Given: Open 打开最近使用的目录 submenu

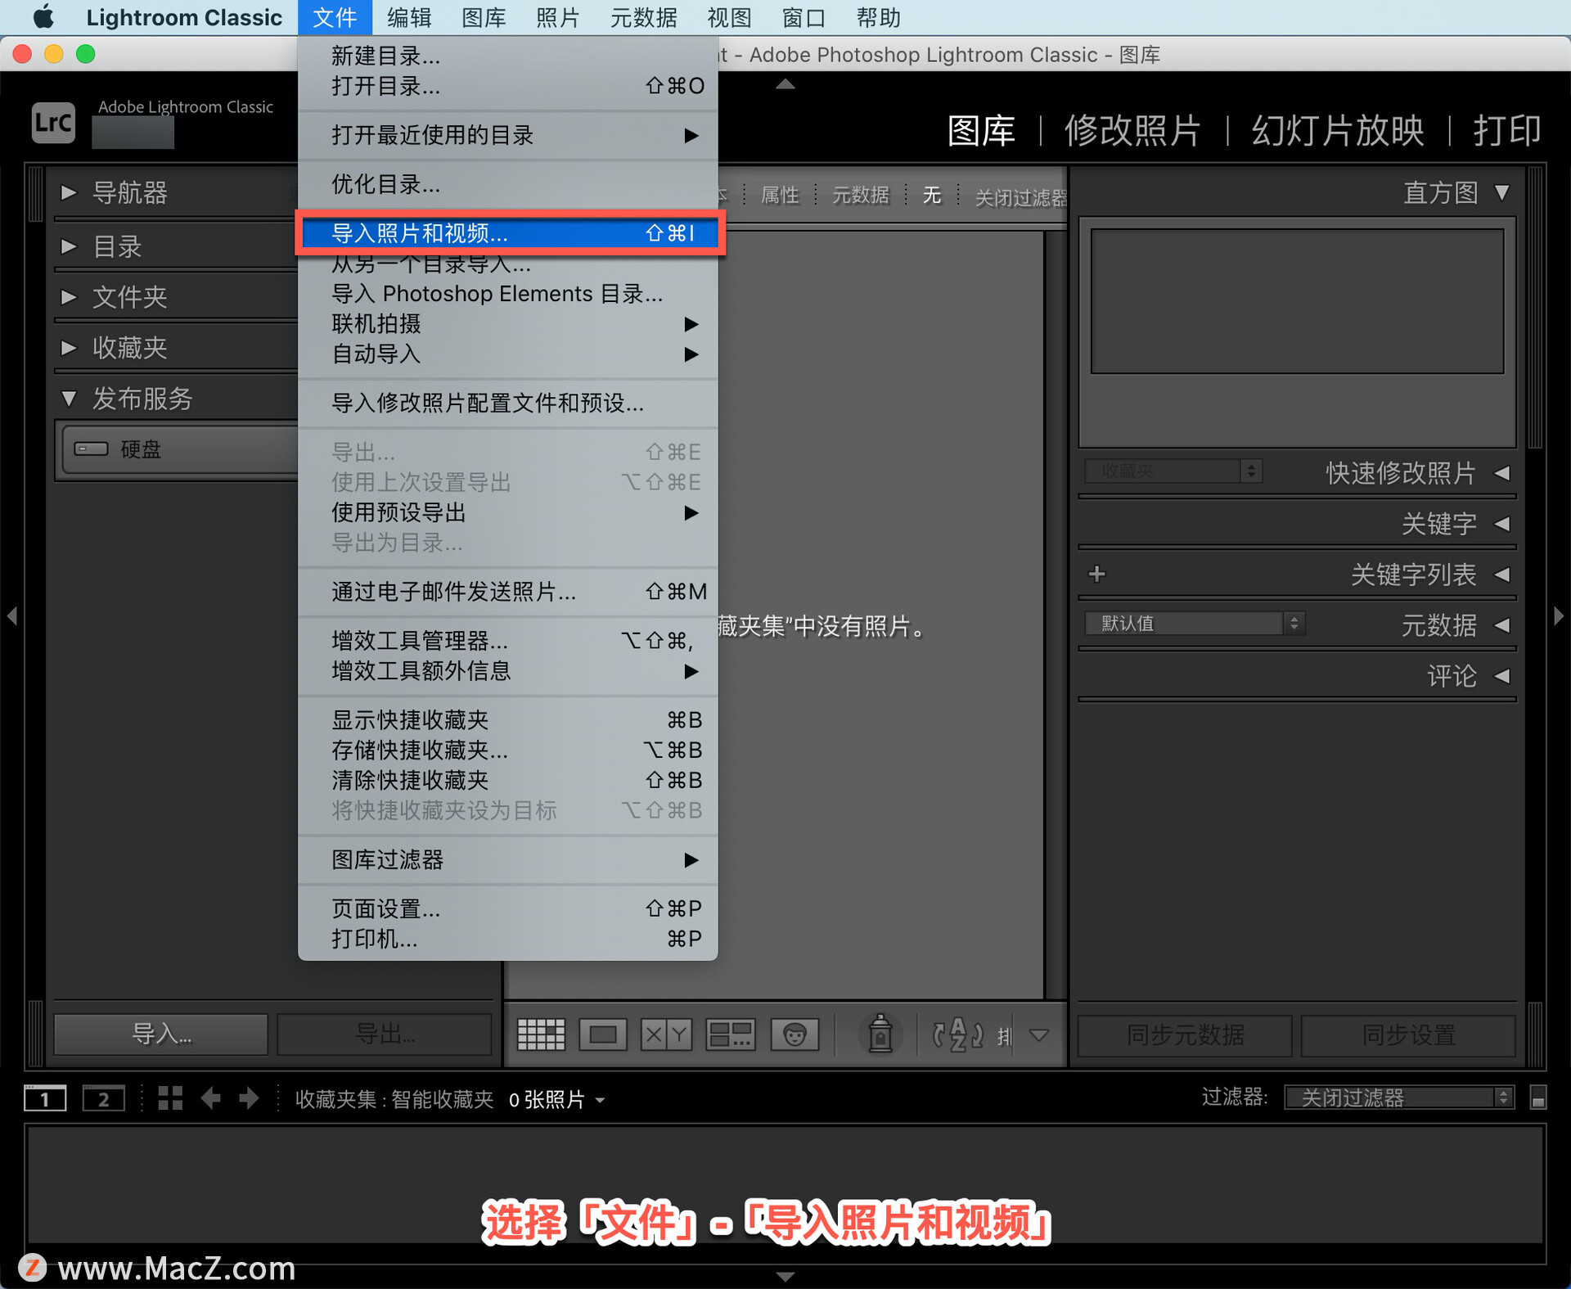Looking at the screenshot, I should (x=508, y=135).
